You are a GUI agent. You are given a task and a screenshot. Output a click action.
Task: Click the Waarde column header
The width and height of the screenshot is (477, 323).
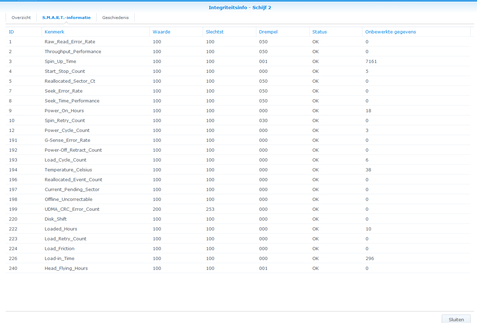tap(161, 32)
